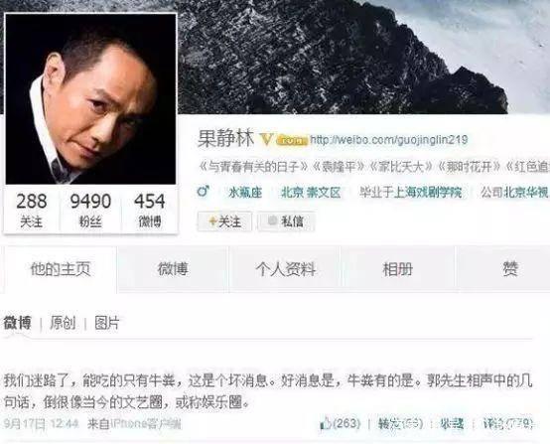Filter posts by 原创
The width and height of the screenshot is (550, 444).
tap(63, 323)
